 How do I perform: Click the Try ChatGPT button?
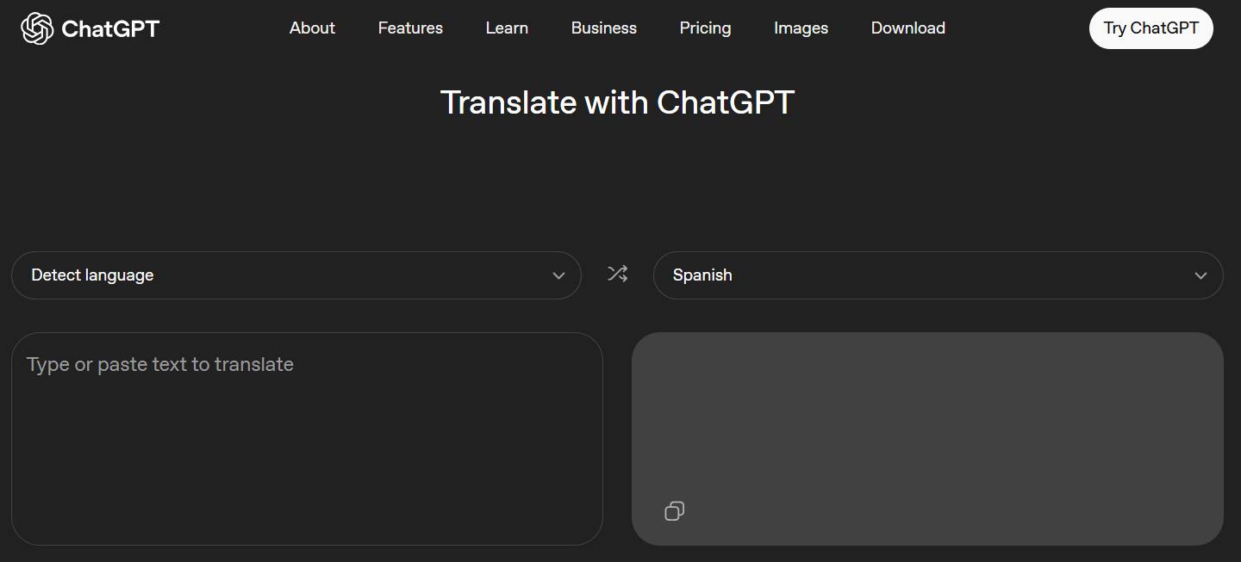[x=1151, y=28]
